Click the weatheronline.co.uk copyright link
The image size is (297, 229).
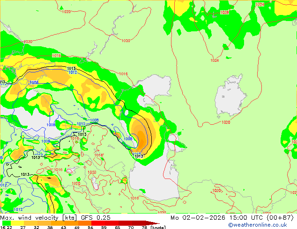click(257, 225)
